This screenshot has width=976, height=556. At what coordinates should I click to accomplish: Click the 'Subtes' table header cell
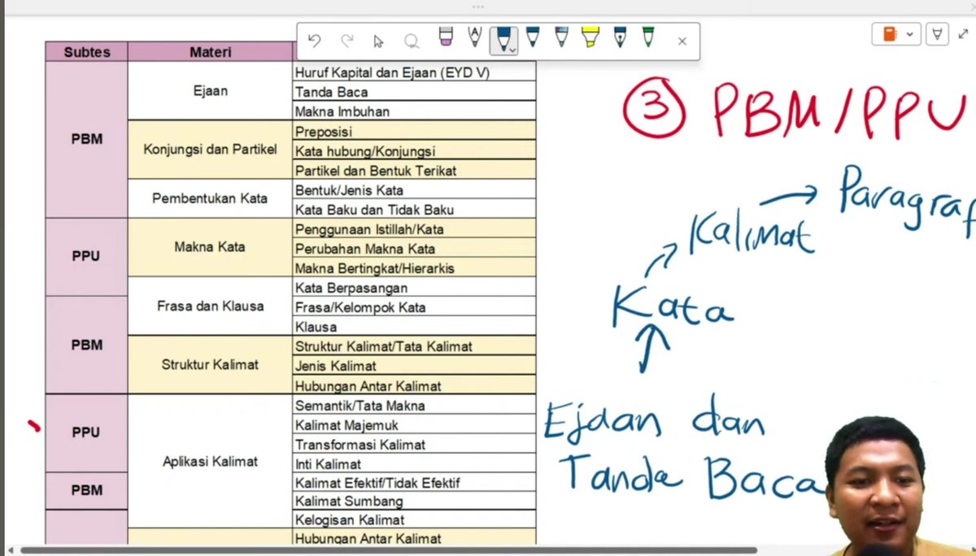(x=86, y=52)
